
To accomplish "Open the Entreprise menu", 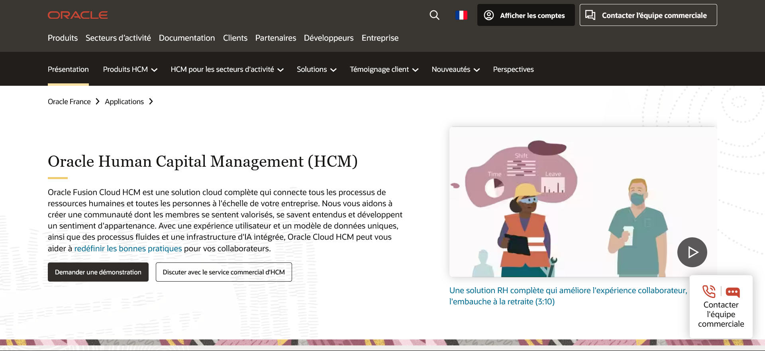I will [380, 38].
